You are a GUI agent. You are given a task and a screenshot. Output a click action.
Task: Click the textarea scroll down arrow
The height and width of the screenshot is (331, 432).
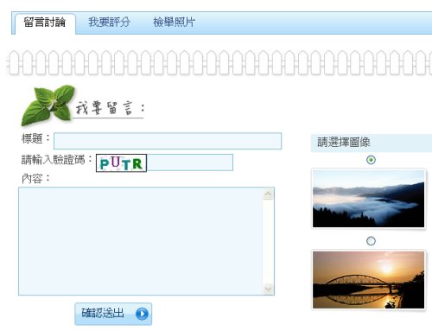tap(268, 289)
